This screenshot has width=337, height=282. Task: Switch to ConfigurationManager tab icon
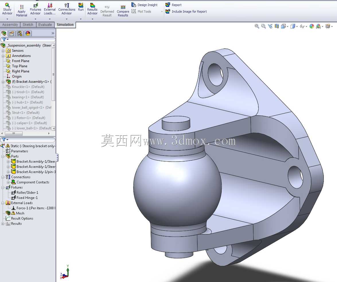click(x=20, y=33)
